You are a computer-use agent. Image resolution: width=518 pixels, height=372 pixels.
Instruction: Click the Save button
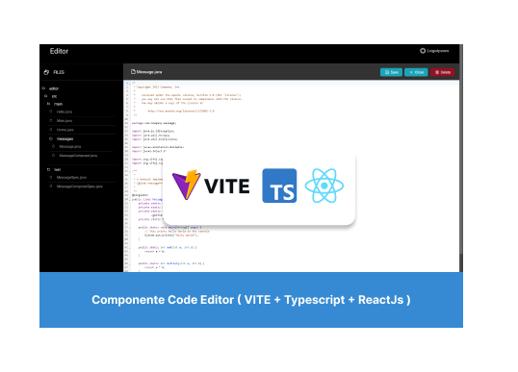coord(391,72)
